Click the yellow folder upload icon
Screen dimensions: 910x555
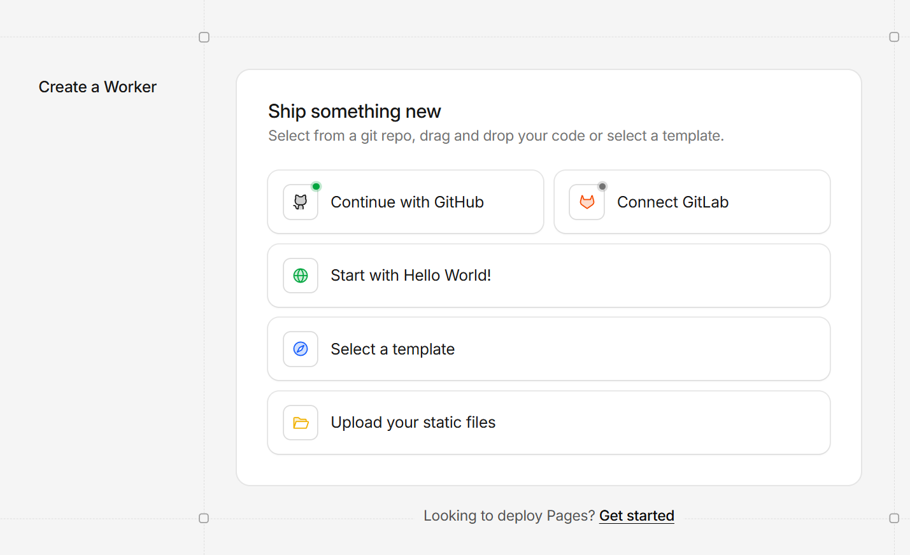point(301,423)
